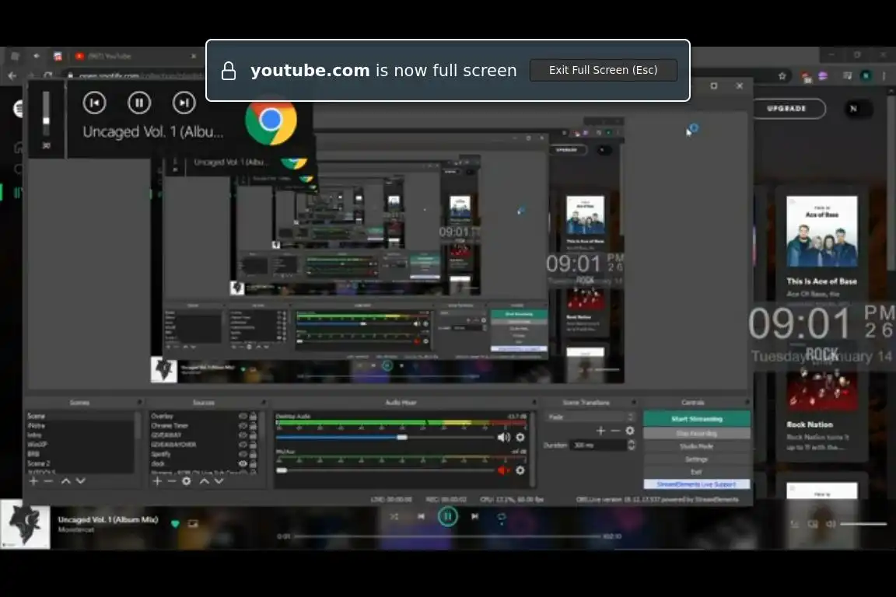The height and width of the screenshot is (597, 896).
Task: Open Mic/Aux gear settings
Action: (520, 471)
